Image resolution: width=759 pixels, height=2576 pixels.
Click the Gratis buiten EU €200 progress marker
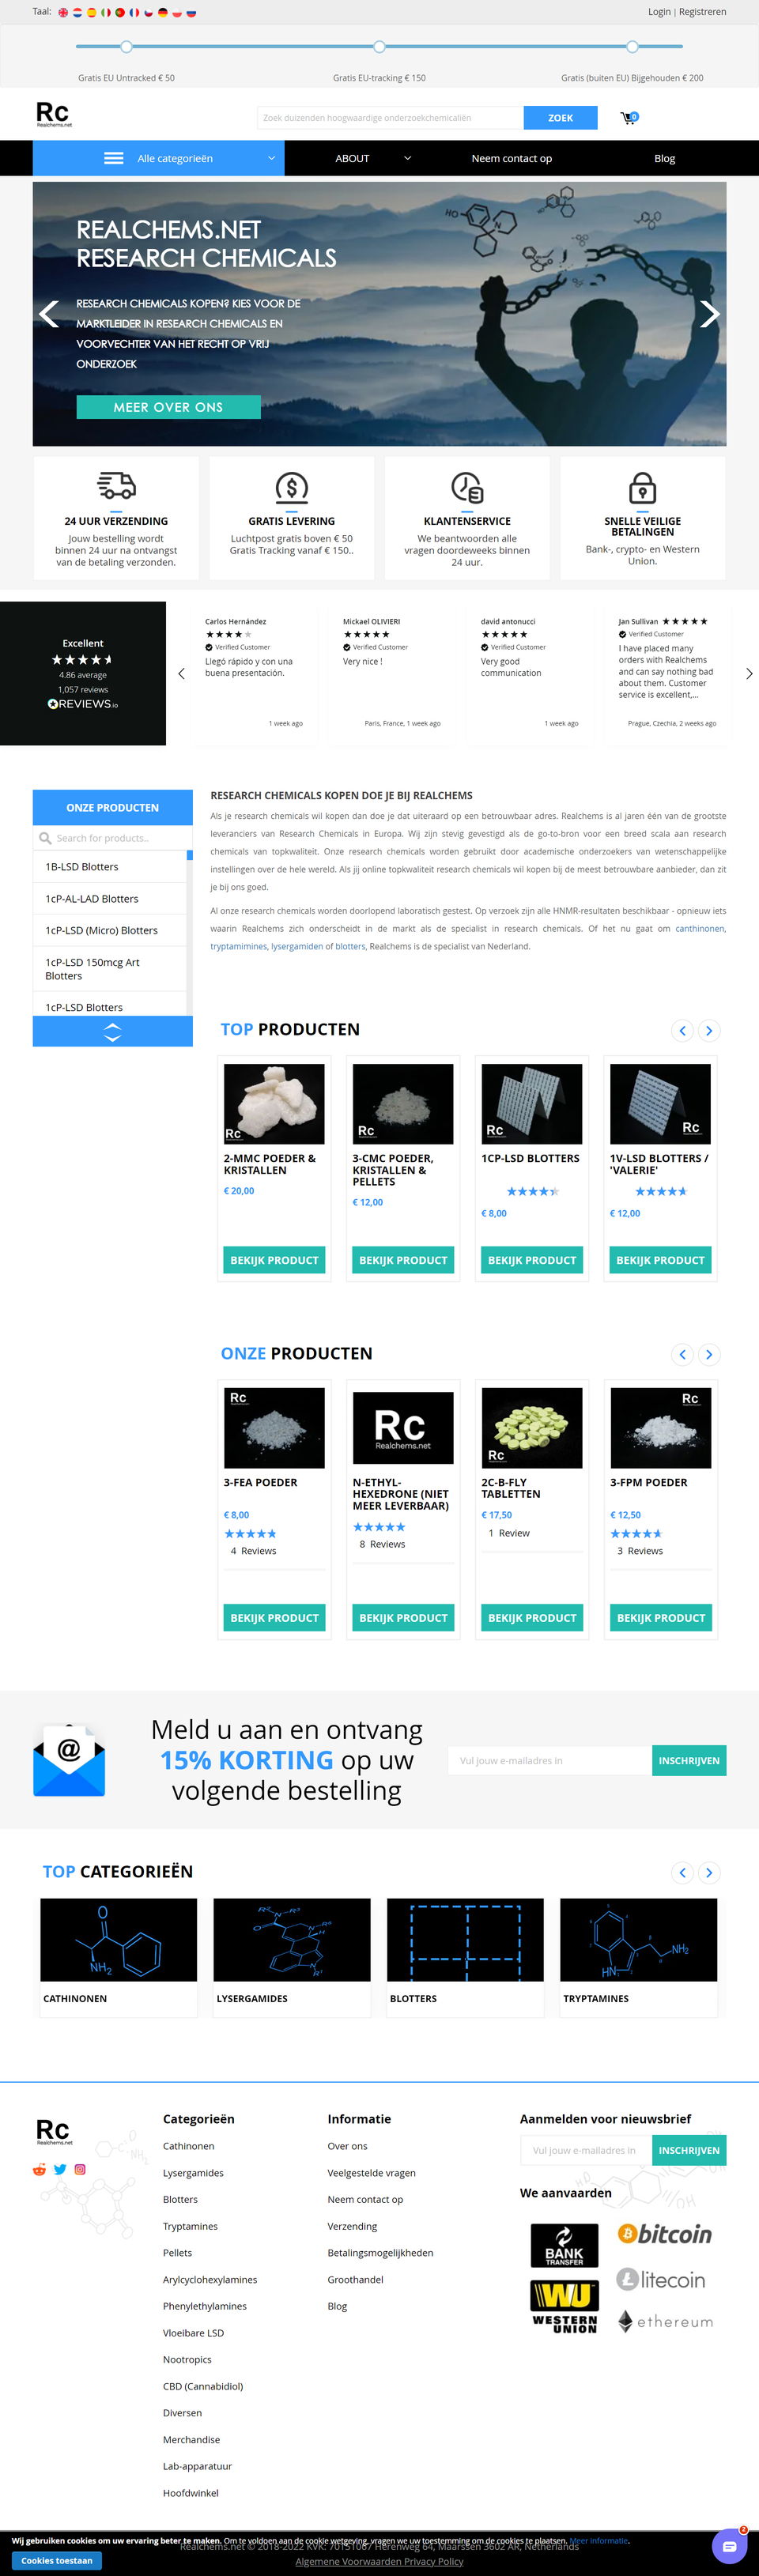pyautogui.click(x=632, y=46)
